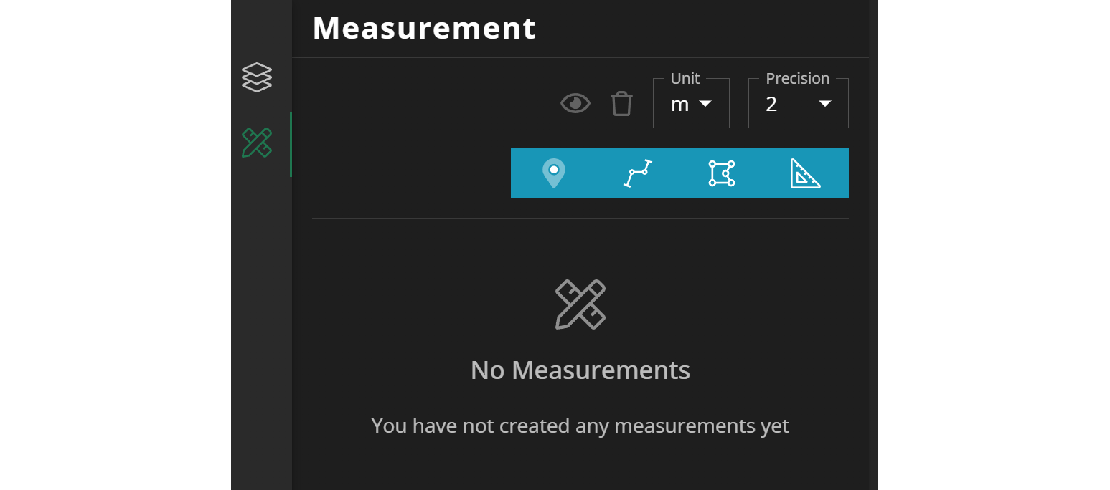Screen dimensions: 1110x490
Task: Activate the angle set-square measurement tool
Action: coord(806,173)
